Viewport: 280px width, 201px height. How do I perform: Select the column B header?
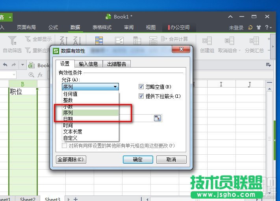[x=23, y=84]
